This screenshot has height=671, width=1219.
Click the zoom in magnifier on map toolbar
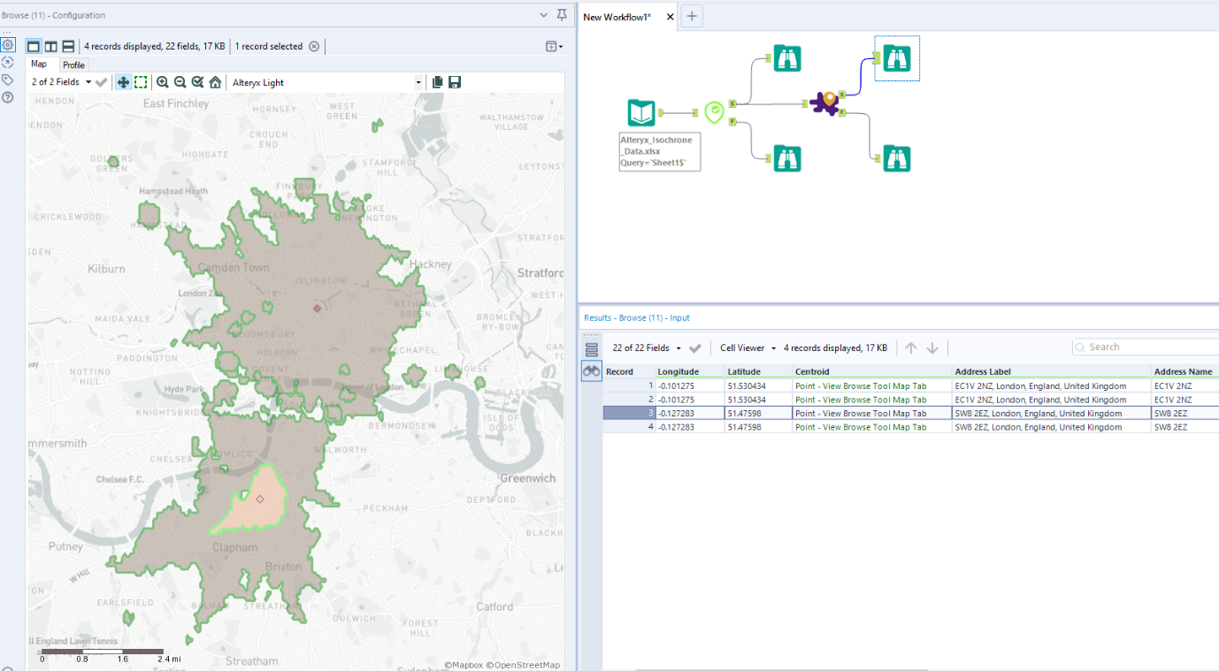coord(163,82)
